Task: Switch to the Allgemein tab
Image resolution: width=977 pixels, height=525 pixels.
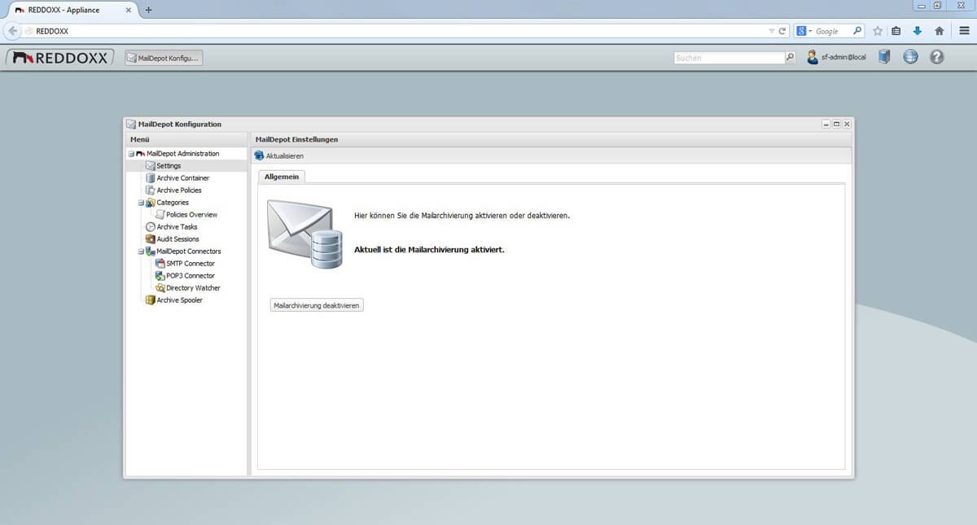Action: pyautogui.click(x=282, y=177)
